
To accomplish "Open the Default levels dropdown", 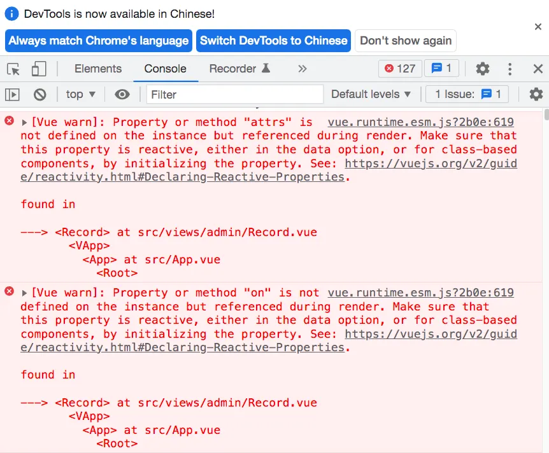I will coord(371,94).
